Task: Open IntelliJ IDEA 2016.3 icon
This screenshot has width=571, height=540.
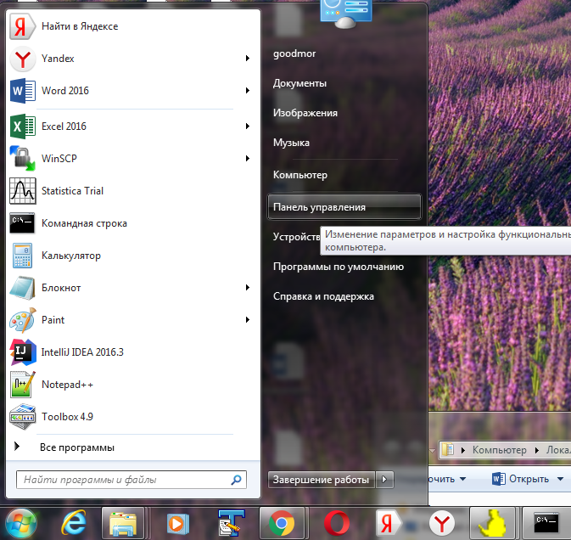Action: point(22,352)
